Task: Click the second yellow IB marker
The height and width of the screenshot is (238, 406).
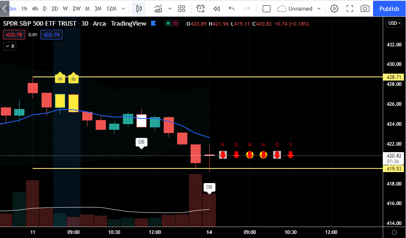Action: point(74,78)
